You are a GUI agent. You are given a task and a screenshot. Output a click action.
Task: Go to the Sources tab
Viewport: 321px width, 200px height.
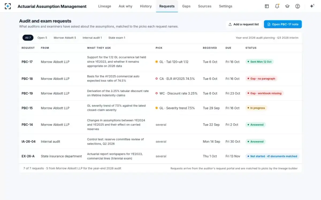click(x=205, y=6)
